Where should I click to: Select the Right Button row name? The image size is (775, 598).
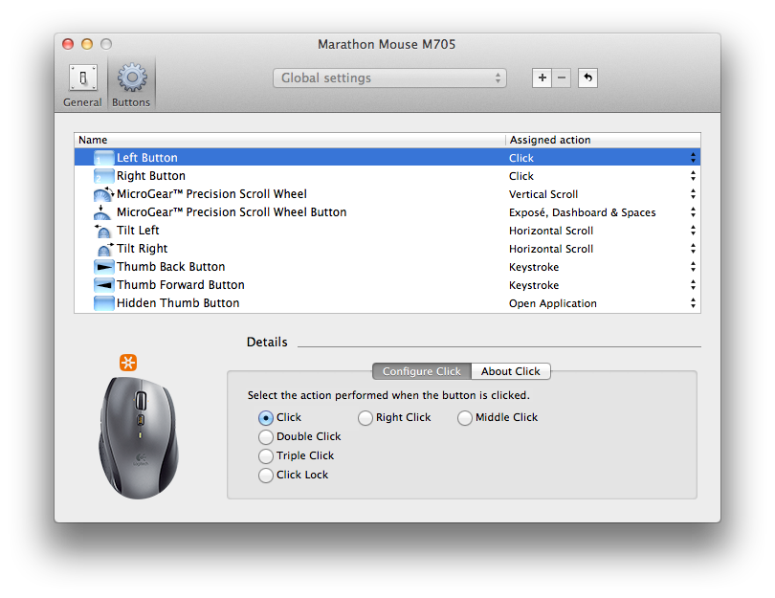click(151, 176)
